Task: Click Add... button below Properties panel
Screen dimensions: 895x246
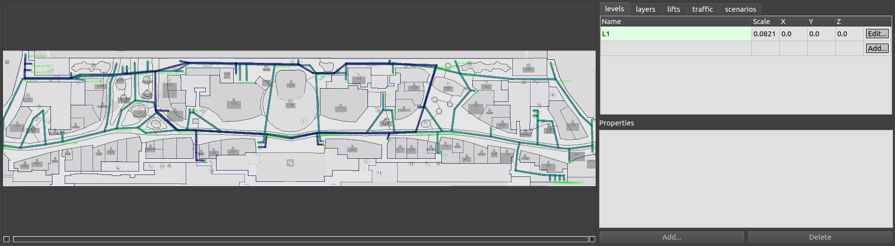Action: click(x=672, y=237)
